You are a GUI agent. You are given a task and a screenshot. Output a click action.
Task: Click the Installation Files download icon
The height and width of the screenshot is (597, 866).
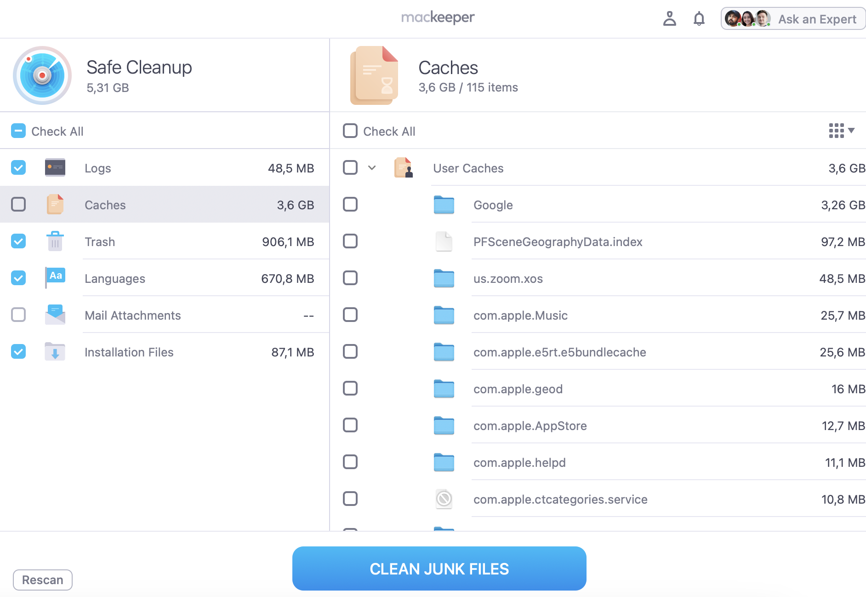[x=55, y=352]
